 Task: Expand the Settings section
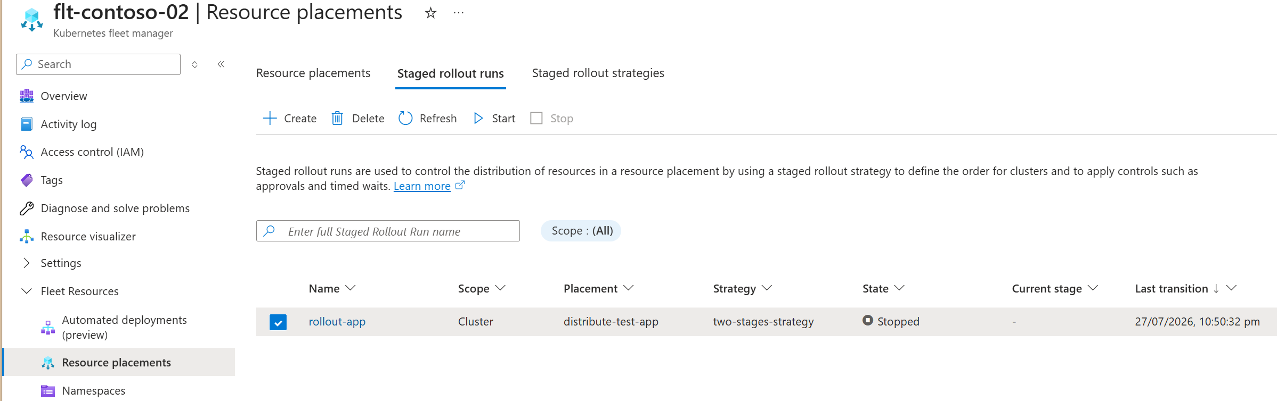coord(61,263)
